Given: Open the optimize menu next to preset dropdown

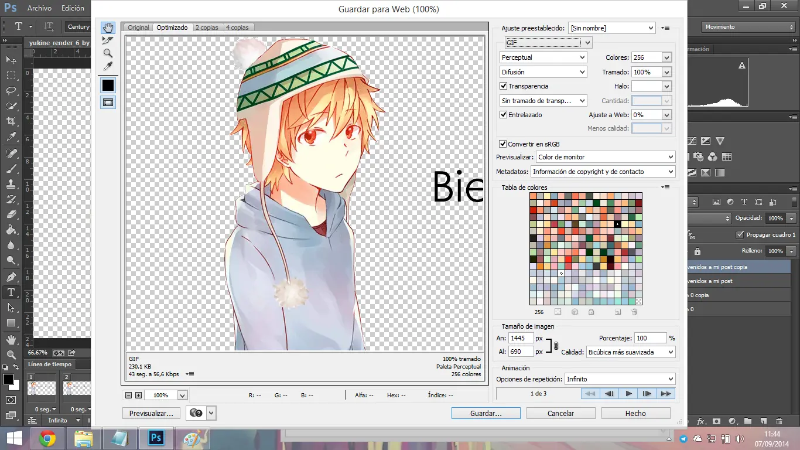Looking at the screenshot, I should [x=665, y=28].
